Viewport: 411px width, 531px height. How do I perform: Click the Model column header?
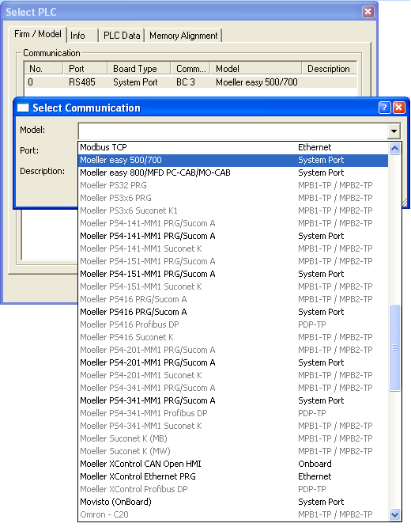(x=256, y=68)
